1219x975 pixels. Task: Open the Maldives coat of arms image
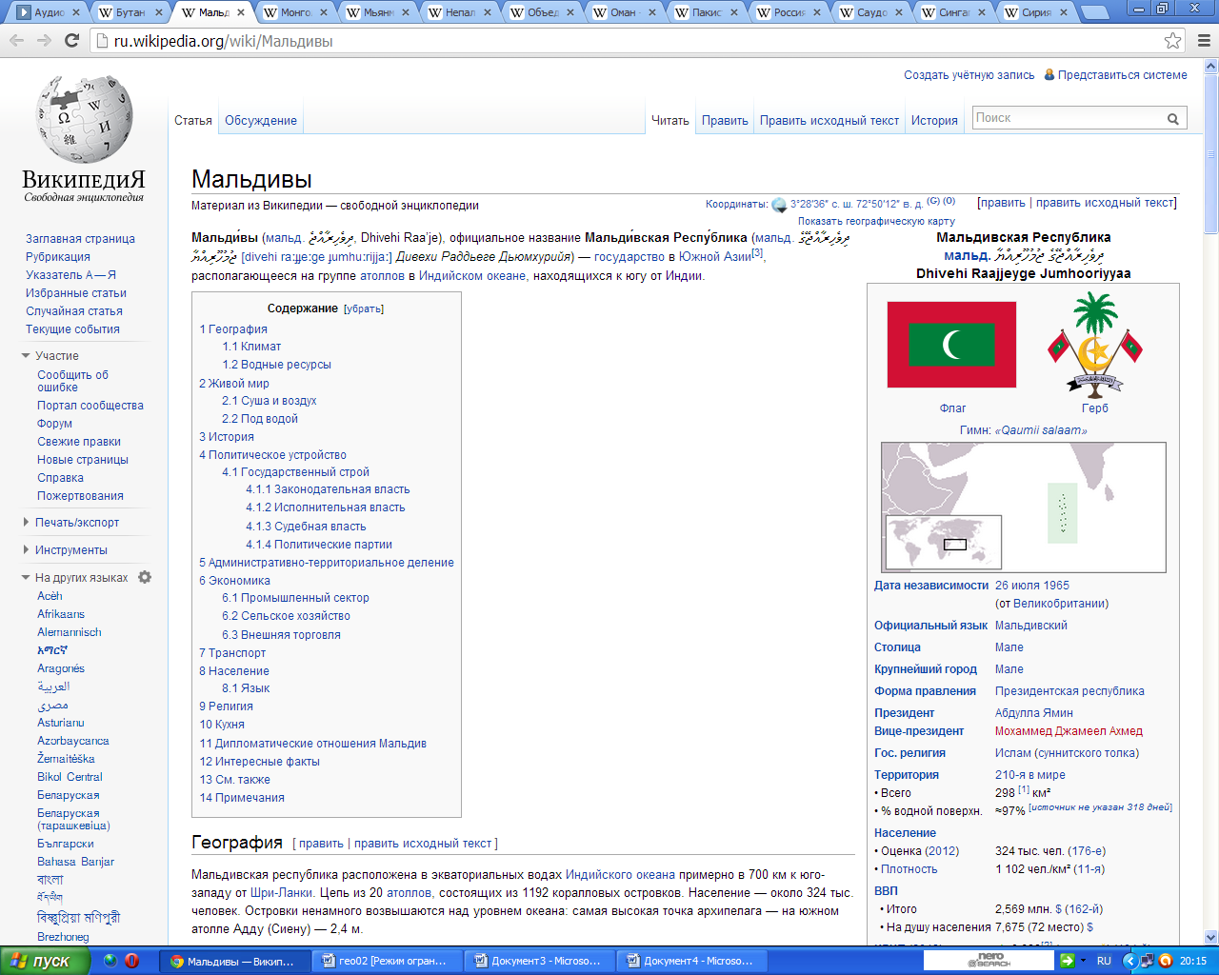(1095, 344)
